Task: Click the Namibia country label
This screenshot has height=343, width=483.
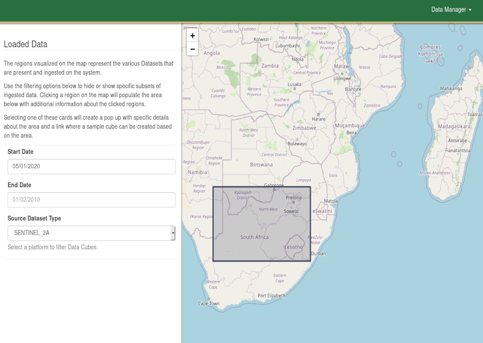Action: pyautogui.click(x=197, y=172)
